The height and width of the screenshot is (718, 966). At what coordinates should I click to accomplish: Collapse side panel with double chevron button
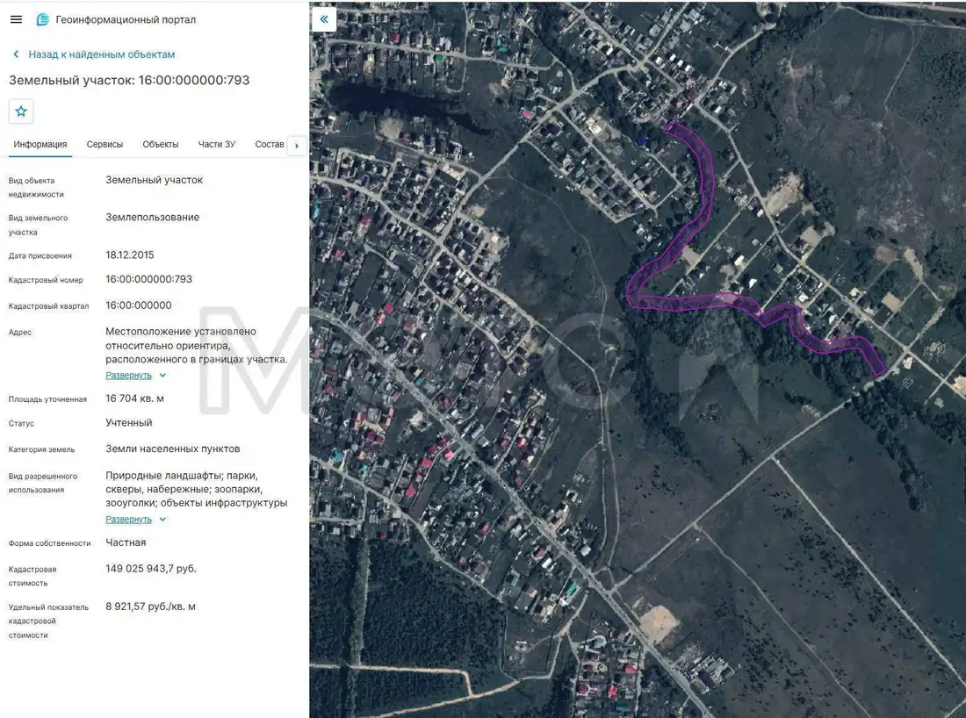coord(324,19)
